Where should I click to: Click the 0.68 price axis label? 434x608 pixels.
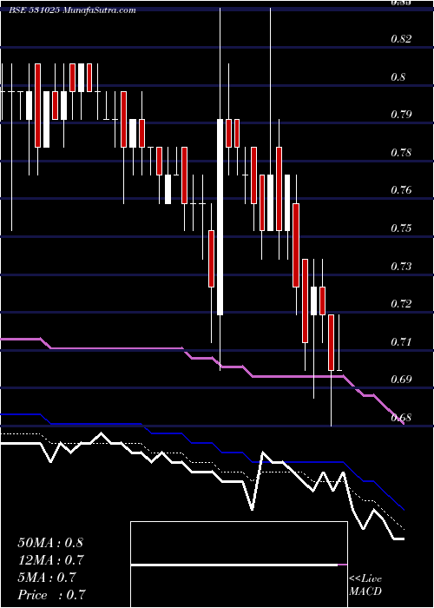tap(401, 418)
